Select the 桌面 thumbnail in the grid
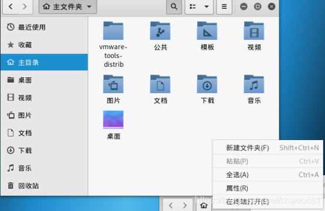Viewport: 325px width, 211px height. click(113, 120)
